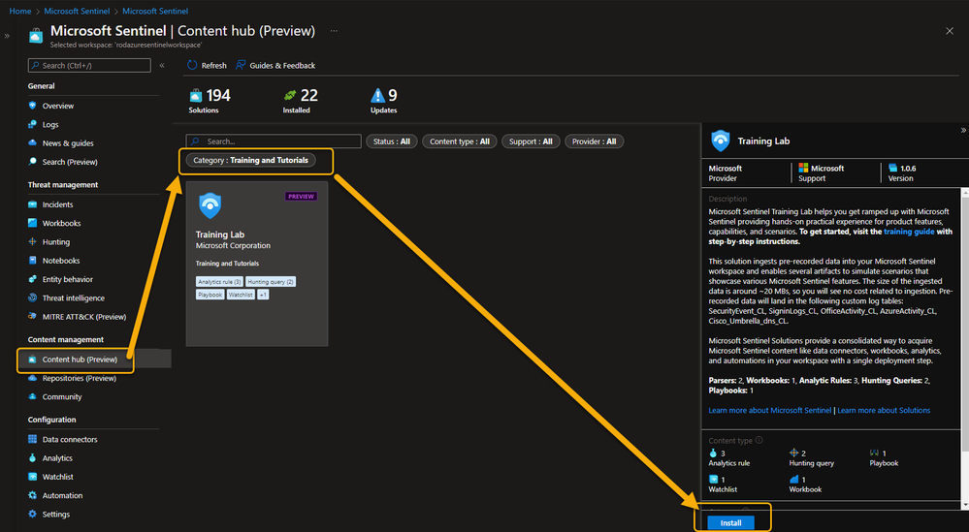This screenshot has width=969, height=532.
Task: Close the Content hub blade
Action: pyautogui.click(x=950, y=31)
